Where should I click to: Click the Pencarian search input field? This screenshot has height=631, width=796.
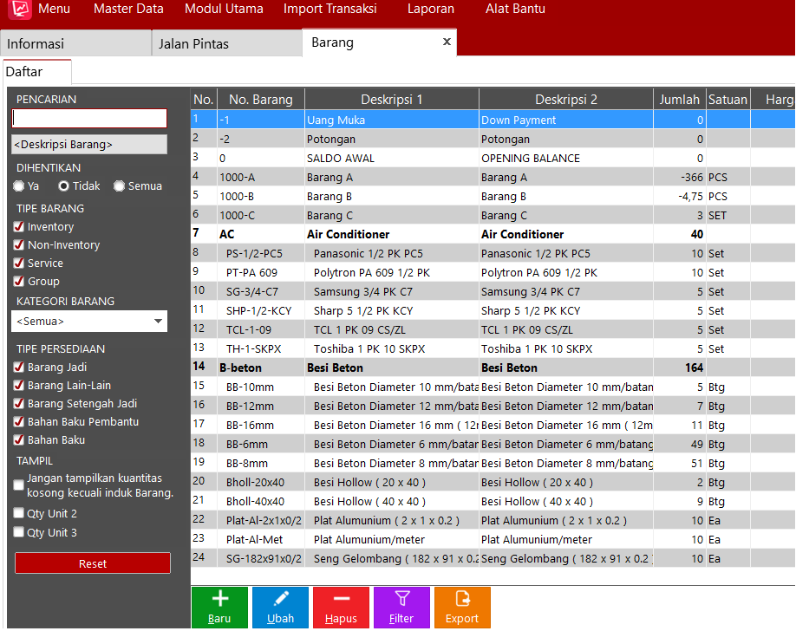[x=89, y=118]
